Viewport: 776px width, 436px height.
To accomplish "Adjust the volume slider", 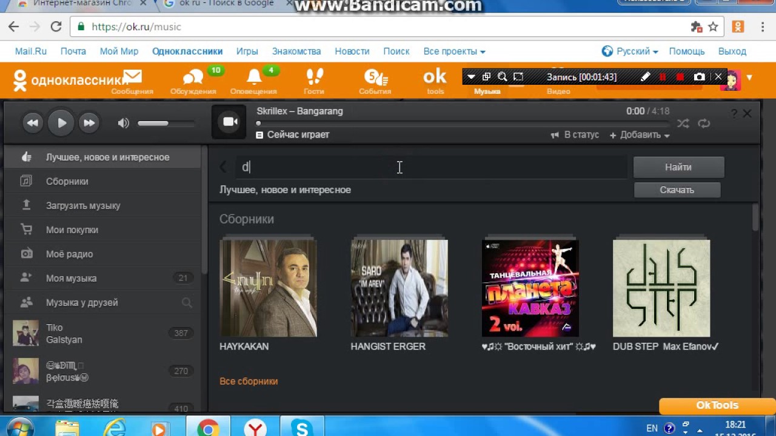I will tap(166, 123).
